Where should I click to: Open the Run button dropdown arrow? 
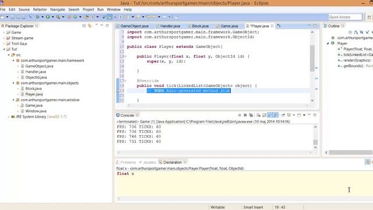click(53, 17)
